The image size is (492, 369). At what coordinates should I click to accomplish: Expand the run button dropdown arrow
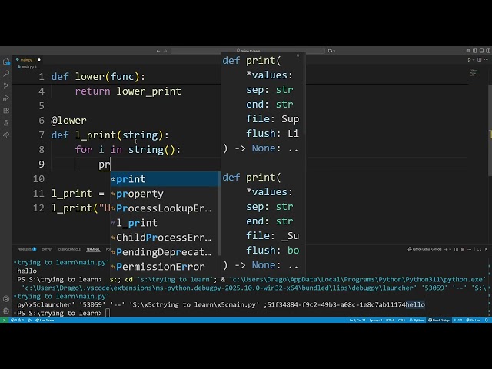(474, 60)
